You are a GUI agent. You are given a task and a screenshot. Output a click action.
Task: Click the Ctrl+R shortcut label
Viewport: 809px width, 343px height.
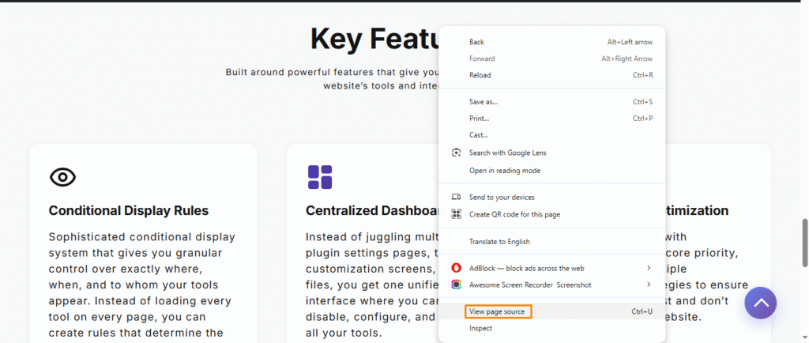click(643, 75)
